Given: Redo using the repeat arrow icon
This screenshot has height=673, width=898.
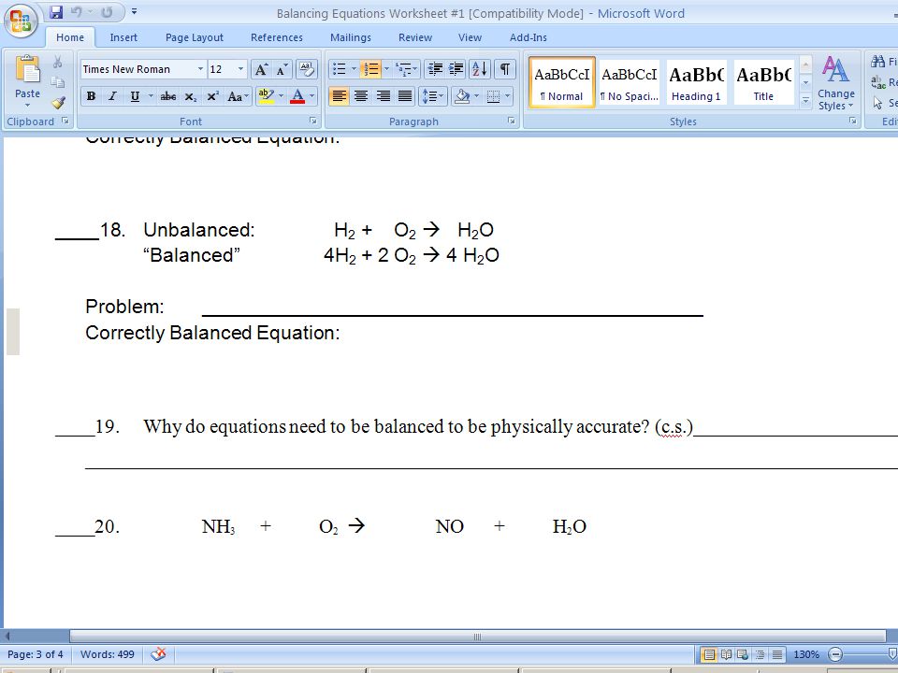Looking at the screenshot, I should 107,12.
